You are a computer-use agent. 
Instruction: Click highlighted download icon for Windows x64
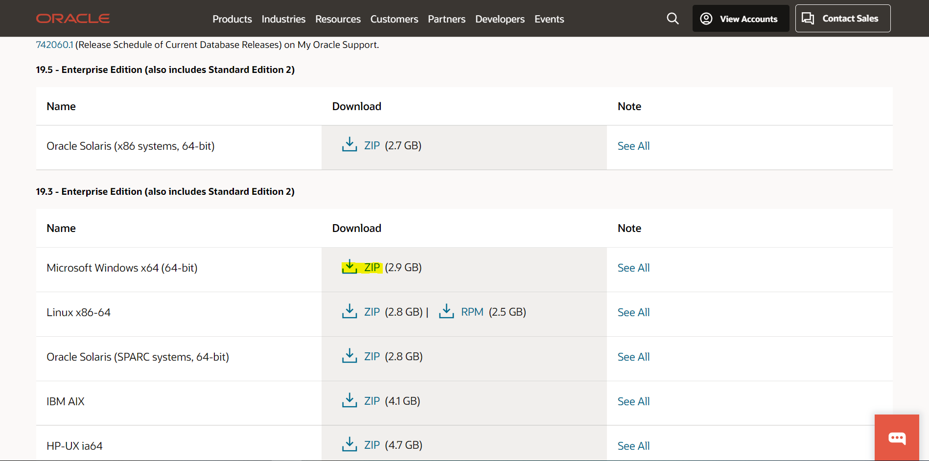[349, 267]
